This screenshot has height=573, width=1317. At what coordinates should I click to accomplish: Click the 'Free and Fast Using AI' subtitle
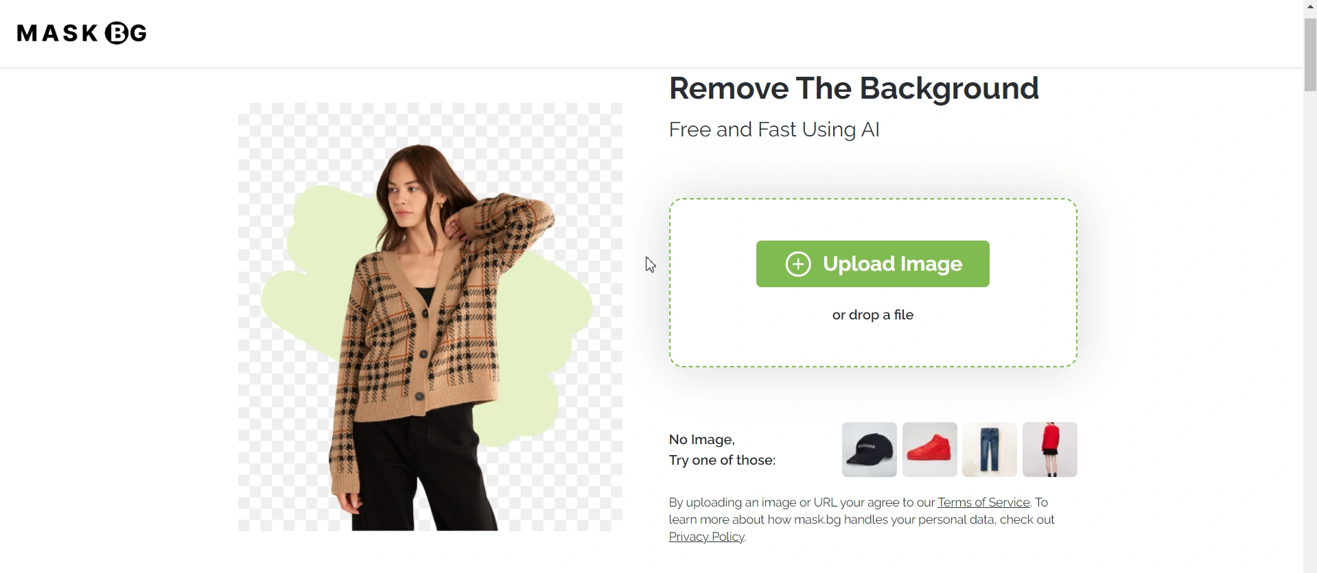click(x=774, y=130)
